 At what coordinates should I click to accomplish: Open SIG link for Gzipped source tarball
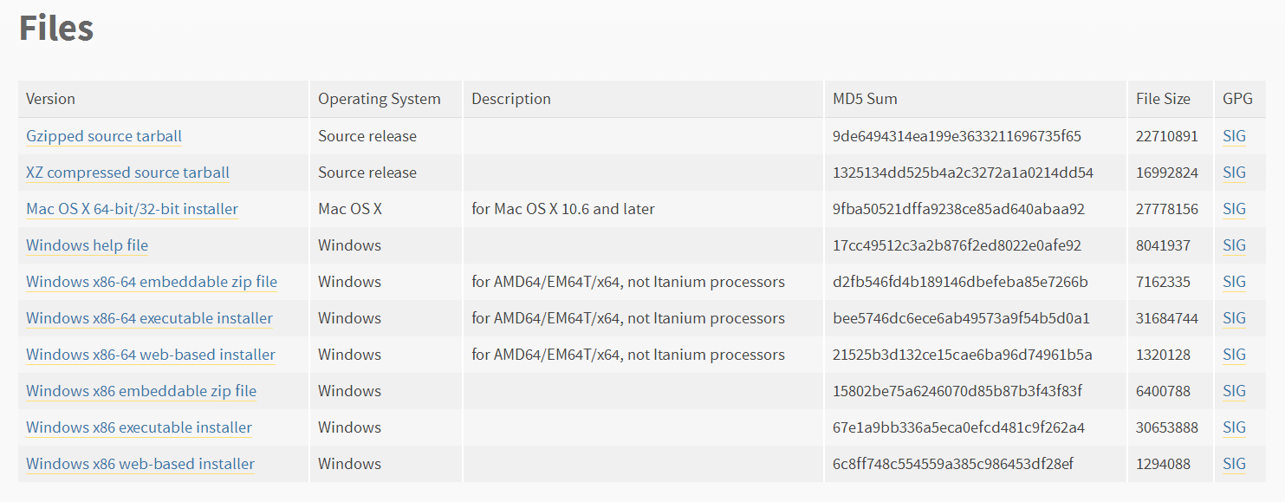(x=1234, y=136)
